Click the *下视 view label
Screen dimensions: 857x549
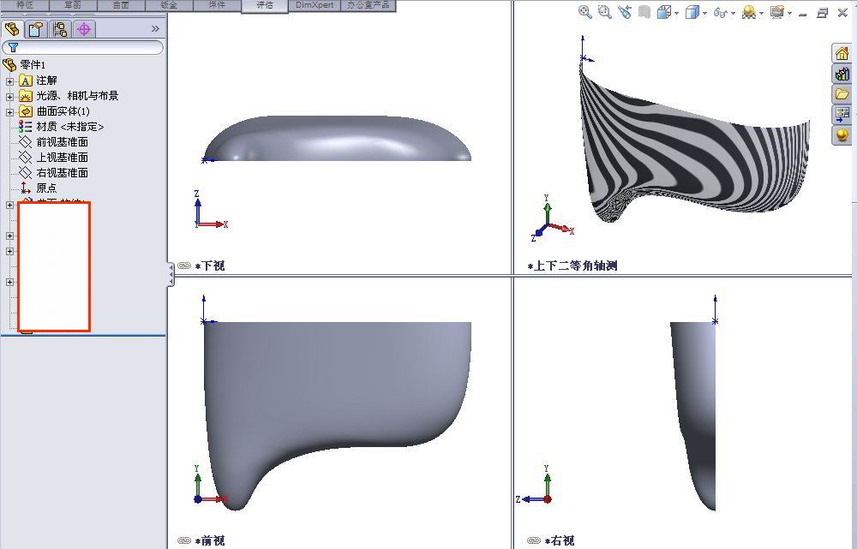point(210,266)
